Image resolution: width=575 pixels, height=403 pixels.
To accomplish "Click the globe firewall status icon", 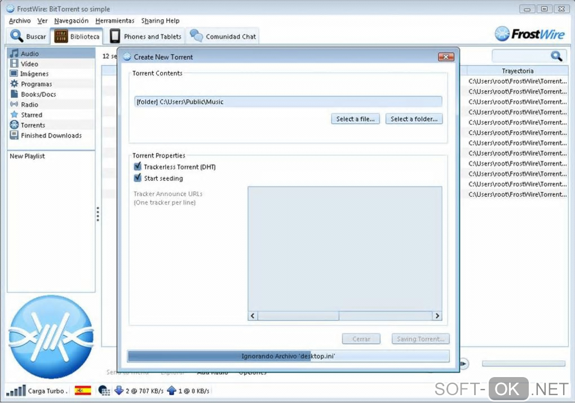I will (x=104, y=391).
